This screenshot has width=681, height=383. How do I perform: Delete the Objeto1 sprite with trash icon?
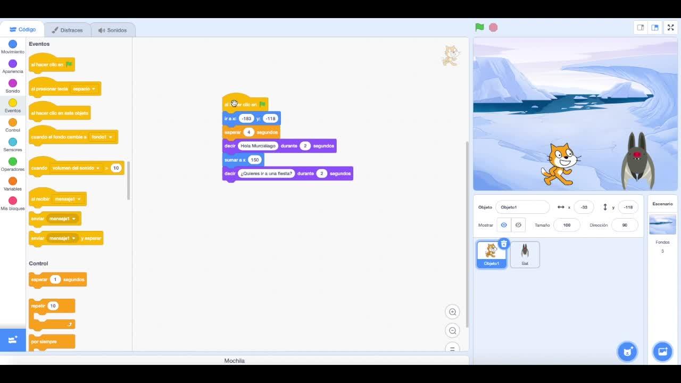pos(503,244)
